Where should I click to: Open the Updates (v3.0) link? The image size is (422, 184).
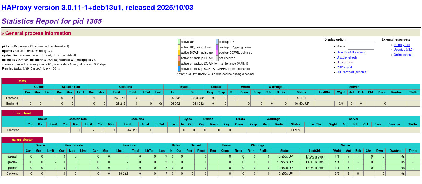pyautogui.click(x=403, y=50)
